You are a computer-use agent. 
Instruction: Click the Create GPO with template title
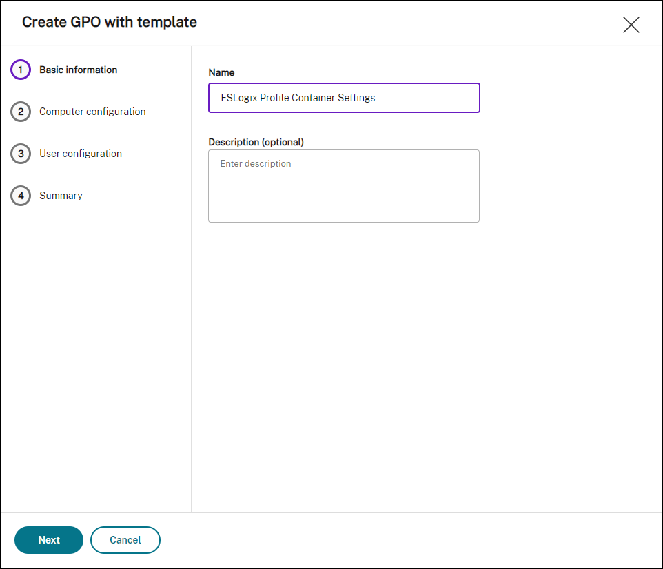110,22
